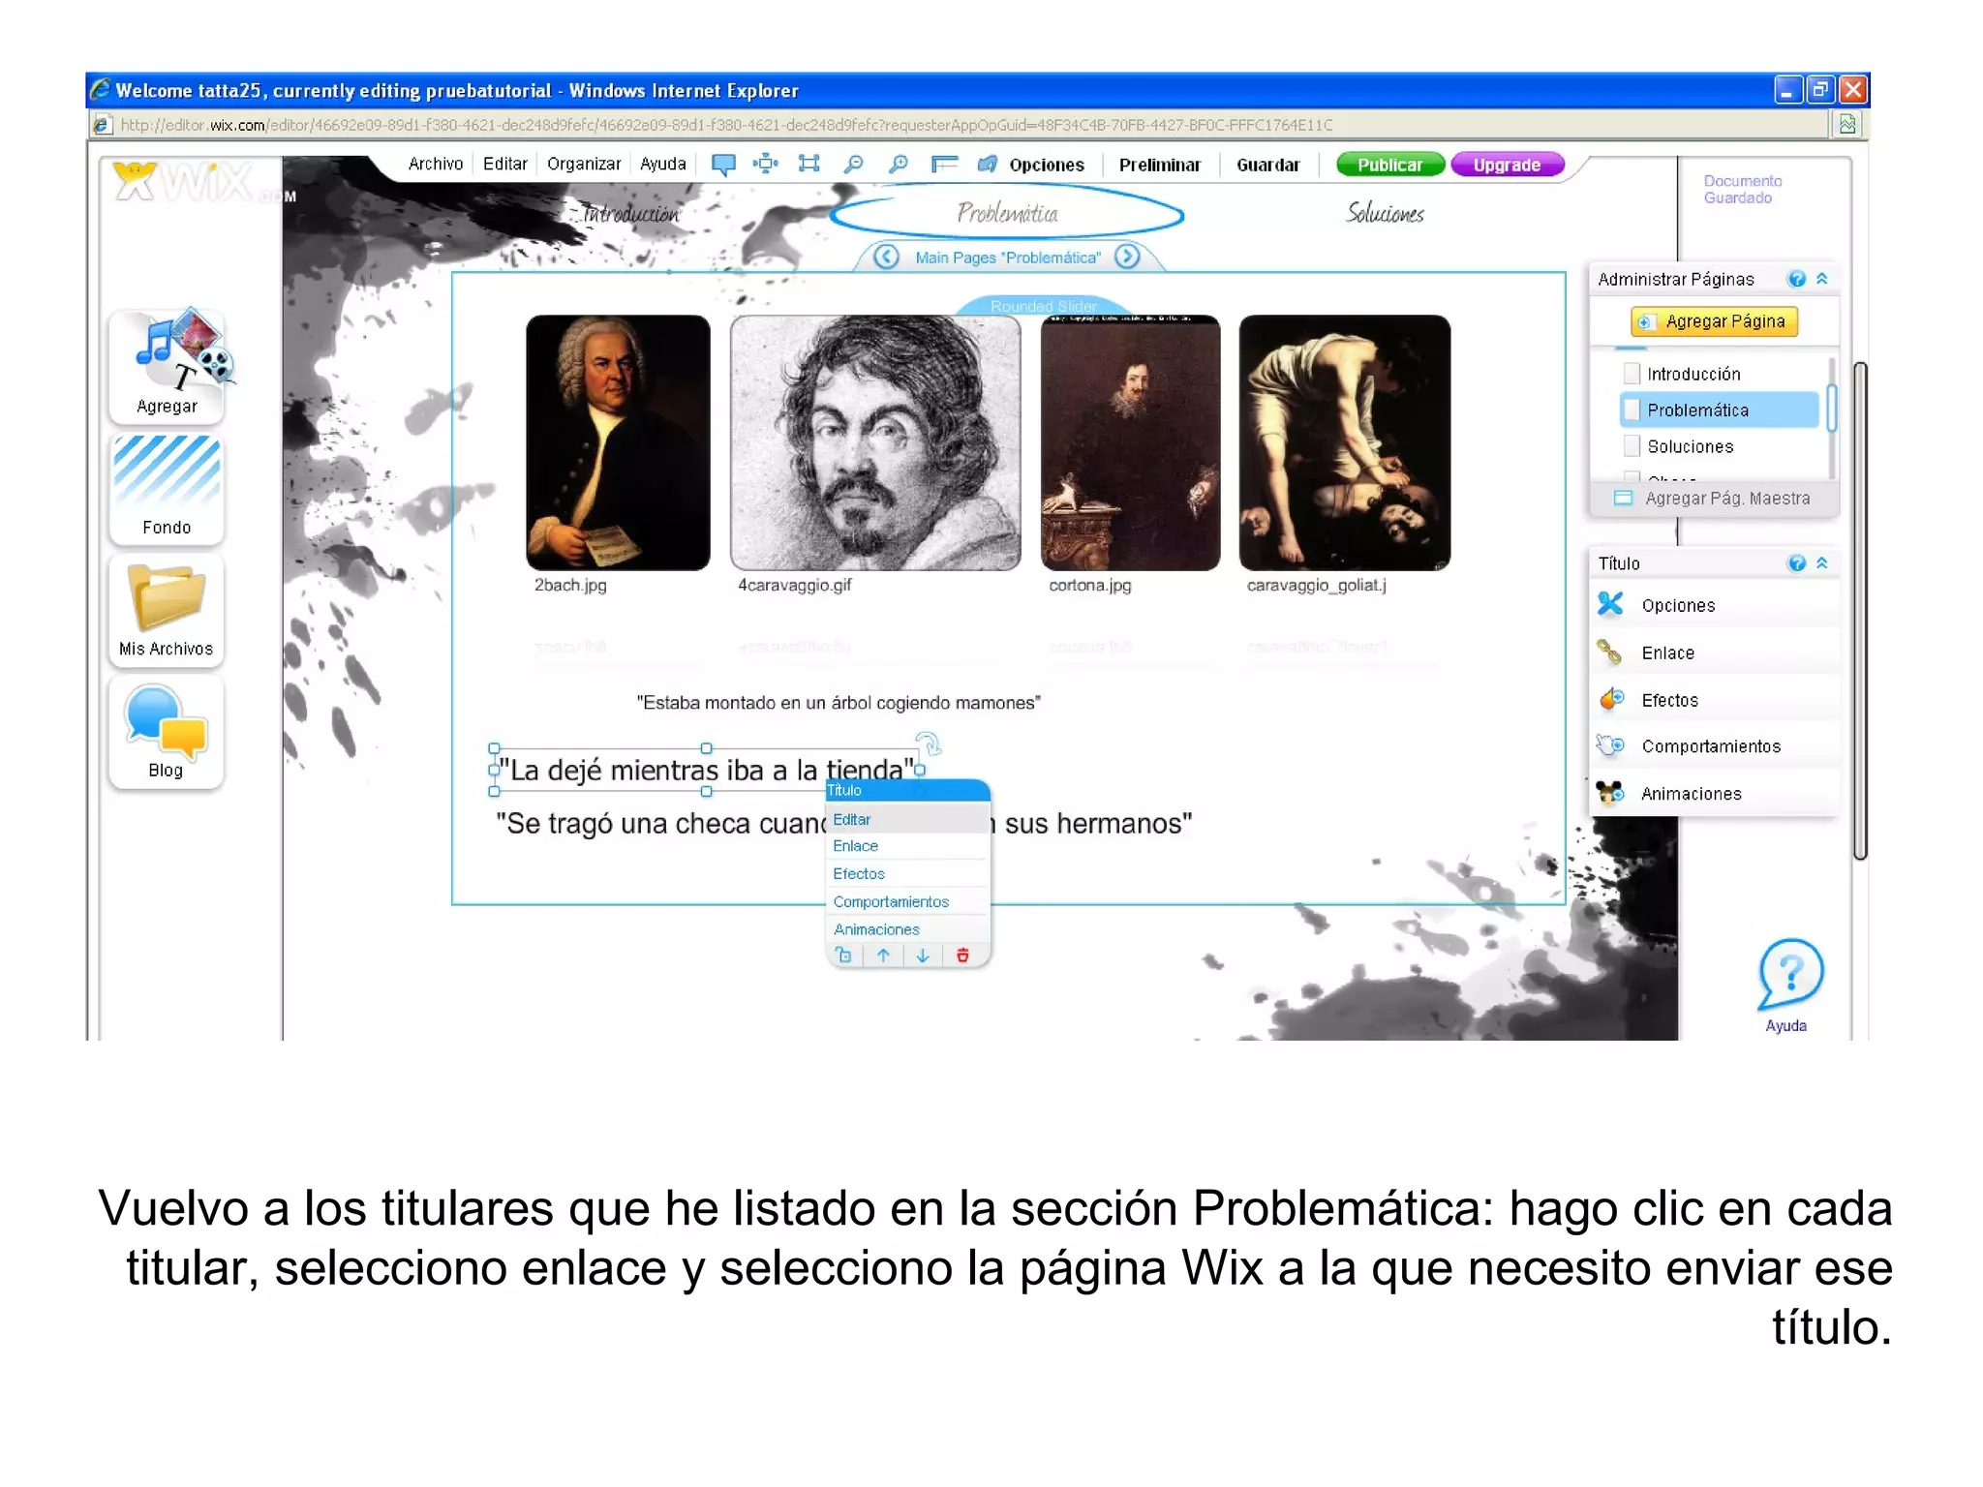Image resolution: width=1983 pixels, height=1487 pixels.
Task: Click the "Se tragó una checa" title text
Action: [843, 824]
